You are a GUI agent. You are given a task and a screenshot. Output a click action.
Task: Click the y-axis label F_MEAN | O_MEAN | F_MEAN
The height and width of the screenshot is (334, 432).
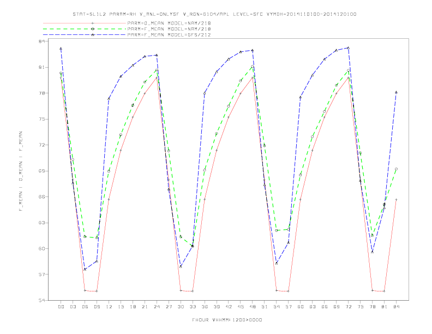[x=21, y=171]
